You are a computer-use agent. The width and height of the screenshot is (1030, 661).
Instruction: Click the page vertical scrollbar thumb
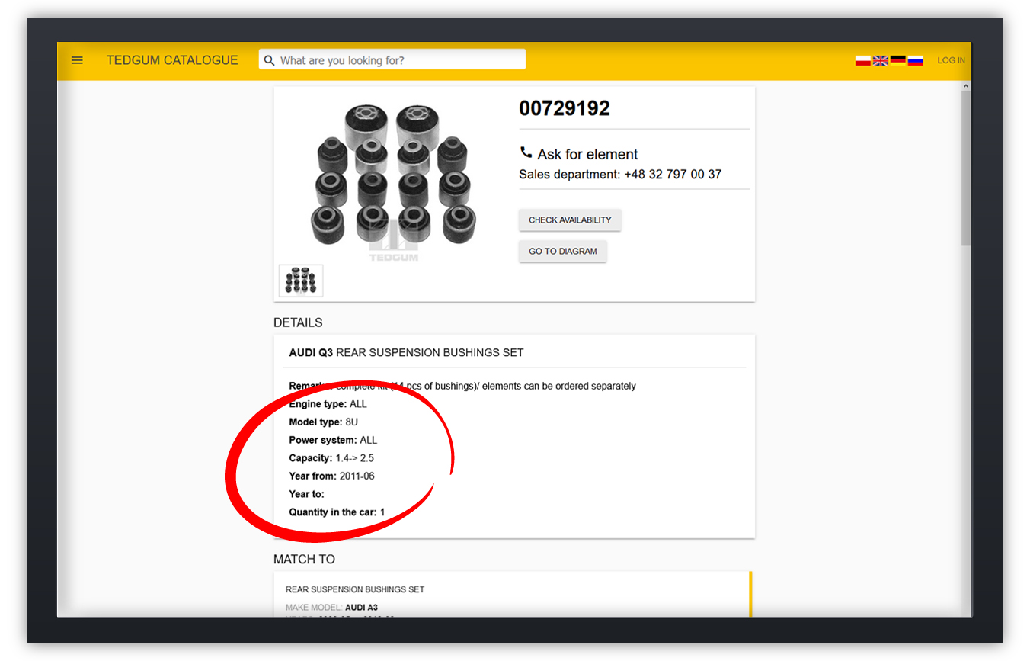click(966, 168)
